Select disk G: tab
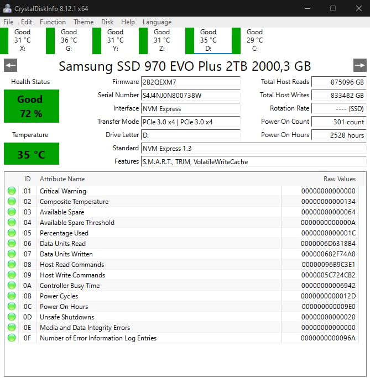 coord(69,40)
